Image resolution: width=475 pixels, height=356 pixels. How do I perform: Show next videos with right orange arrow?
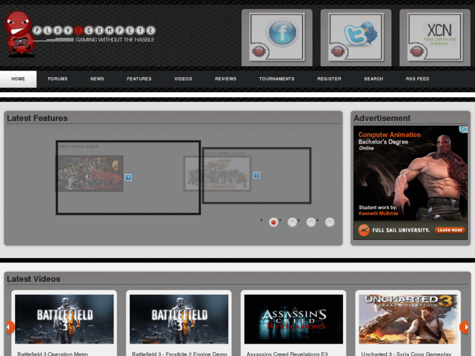coord(465,327)
